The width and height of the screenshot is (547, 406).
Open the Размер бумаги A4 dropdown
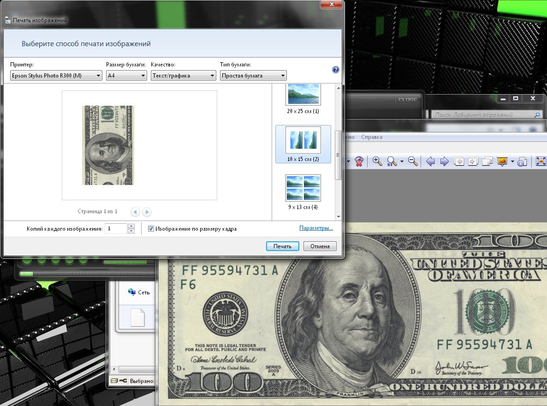point(126,75)
